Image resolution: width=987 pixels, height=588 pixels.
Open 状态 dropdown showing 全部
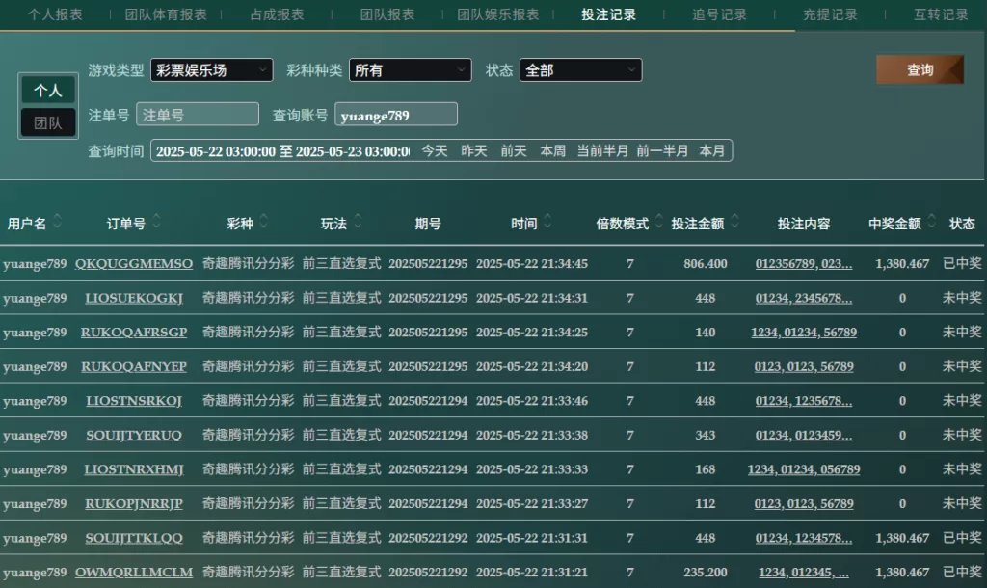580,69
